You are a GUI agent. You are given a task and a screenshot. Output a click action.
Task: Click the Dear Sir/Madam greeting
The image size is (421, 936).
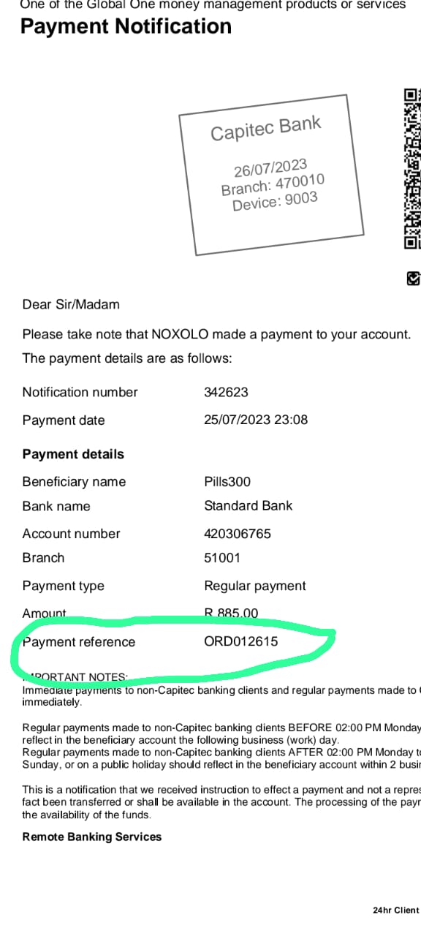click(x=71, y=304)
